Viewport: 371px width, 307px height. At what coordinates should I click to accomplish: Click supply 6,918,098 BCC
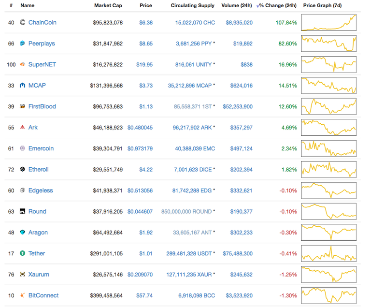click(197, 295)
